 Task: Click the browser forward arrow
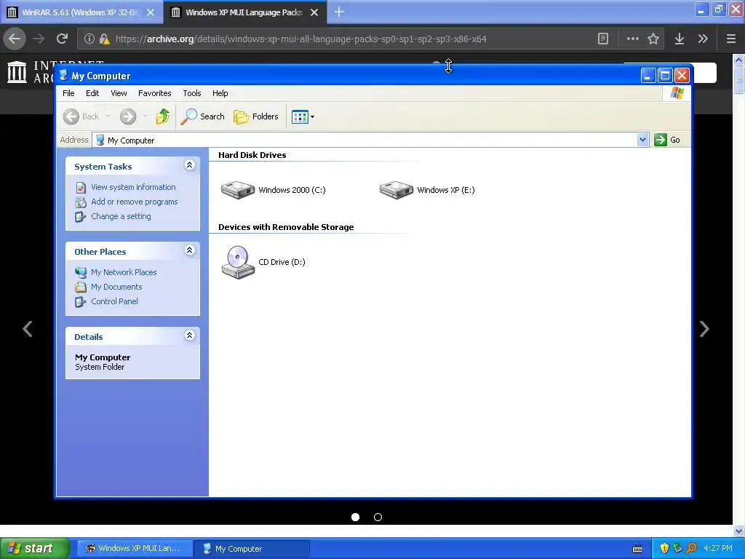[39, 39]
